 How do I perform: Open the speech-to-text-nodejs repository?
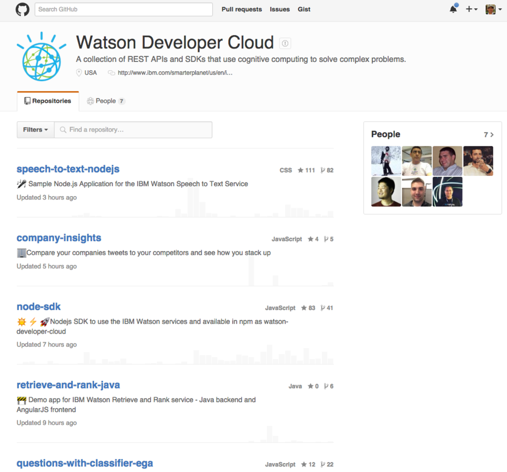point(68,169)
